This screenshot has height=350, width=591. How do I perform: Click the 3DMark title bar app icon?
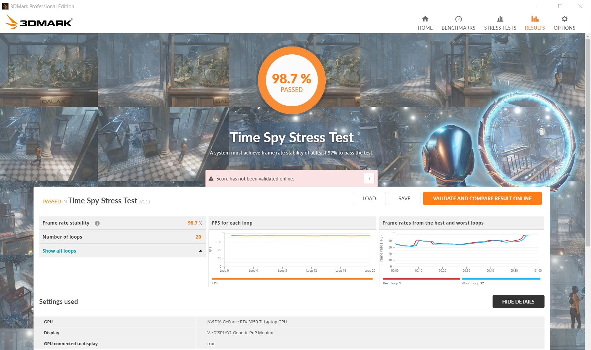[5, 6]
